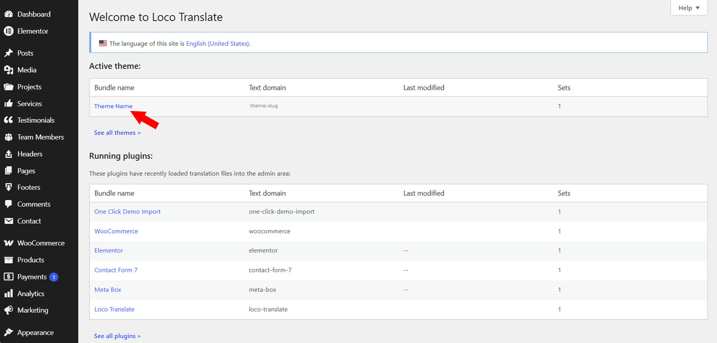Click the Headers upload icon
The image size is (717, 343).
pos(9,154)
